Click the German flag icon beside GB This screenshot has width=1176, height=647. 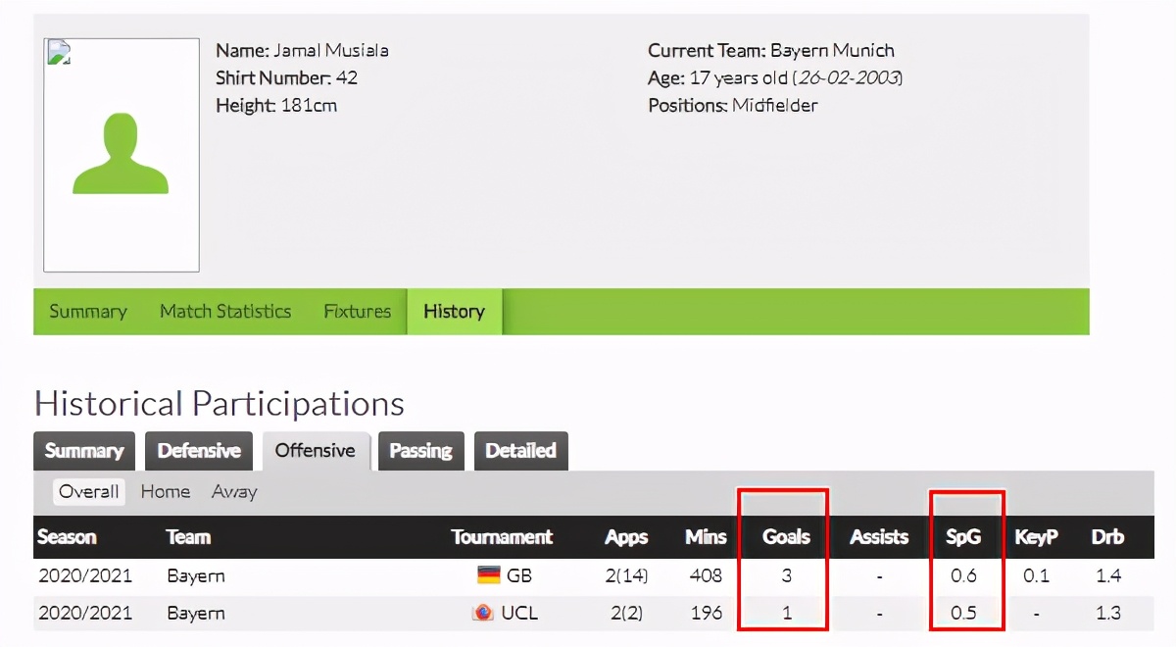[488, 575]
